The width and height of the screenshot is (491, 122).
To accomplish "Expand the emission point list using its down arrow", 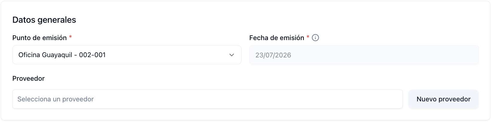I will click(x=232, y=55).
